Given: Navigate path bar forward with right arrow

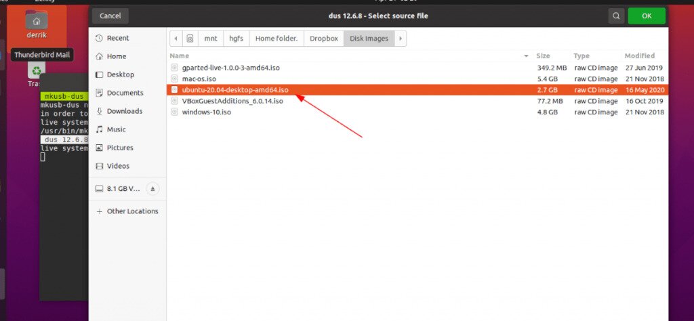Looking at the screenshot, I should 400,39.
